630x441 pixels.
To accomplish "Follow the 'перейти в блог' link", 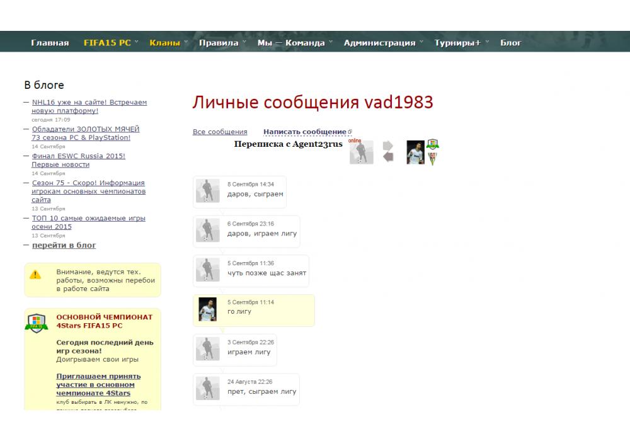I will pos(64,245).
